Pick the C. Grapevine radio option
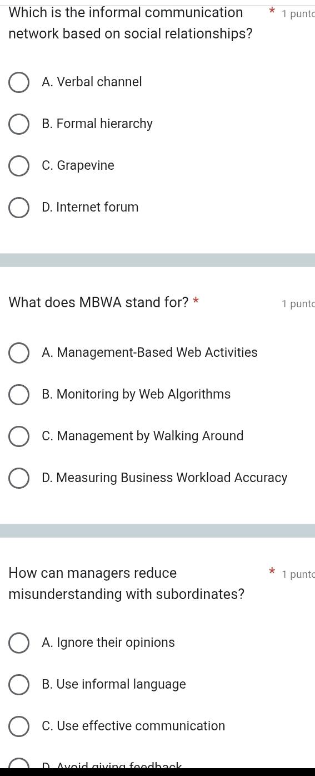 click(19, 165)
